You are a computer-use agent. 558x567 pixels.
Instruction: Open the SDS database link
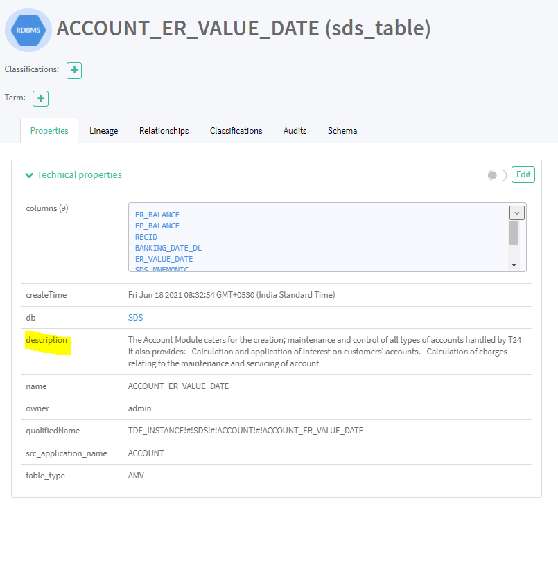pyautogui.click(x=136, y=317)
